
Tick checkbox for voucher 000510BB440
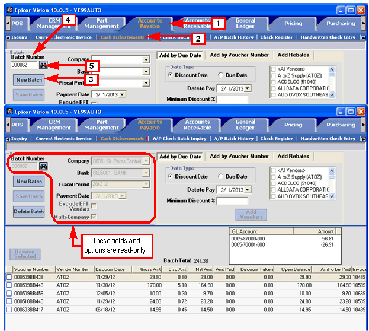9,301
